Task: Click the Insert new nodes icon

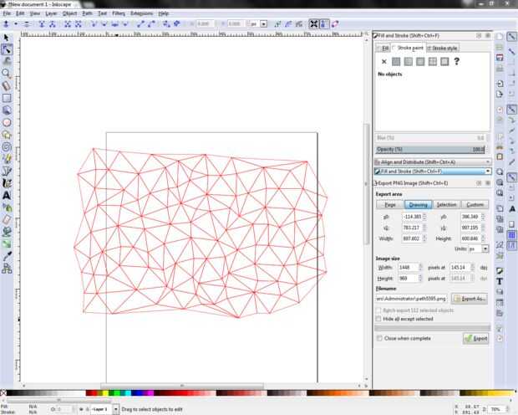Action: [x=6, y=23]
